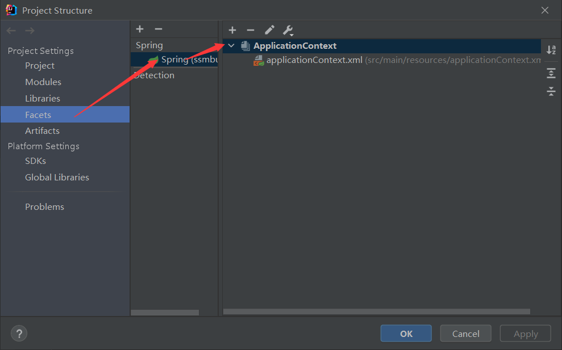This screenshot has width=562, height=350.
Task: Open the Modules settings page
Action: click(x=43, y=82)
